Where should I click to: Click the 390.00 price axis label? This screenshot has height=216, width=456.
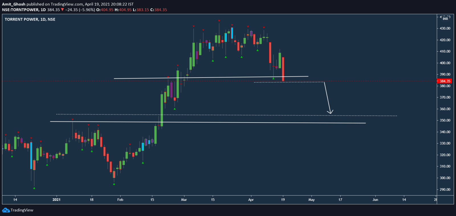pos(445,74)
